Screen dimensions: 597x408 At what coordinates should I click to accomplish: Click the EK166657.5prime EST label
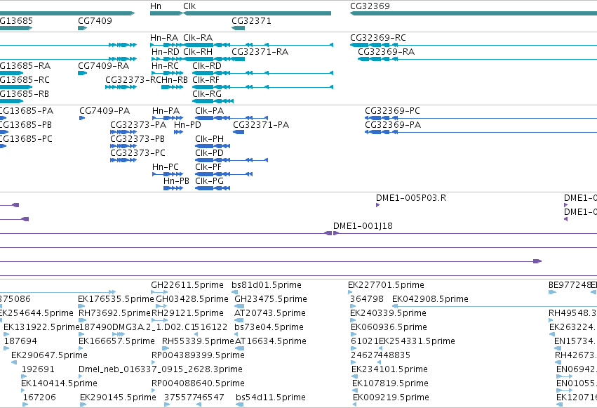[x=116, y=342]
